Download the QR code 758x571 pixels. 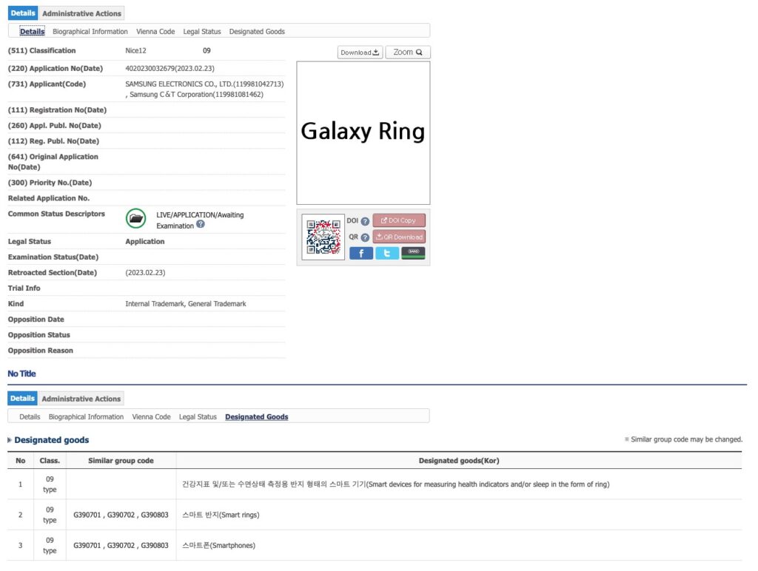tap(399, 237)
